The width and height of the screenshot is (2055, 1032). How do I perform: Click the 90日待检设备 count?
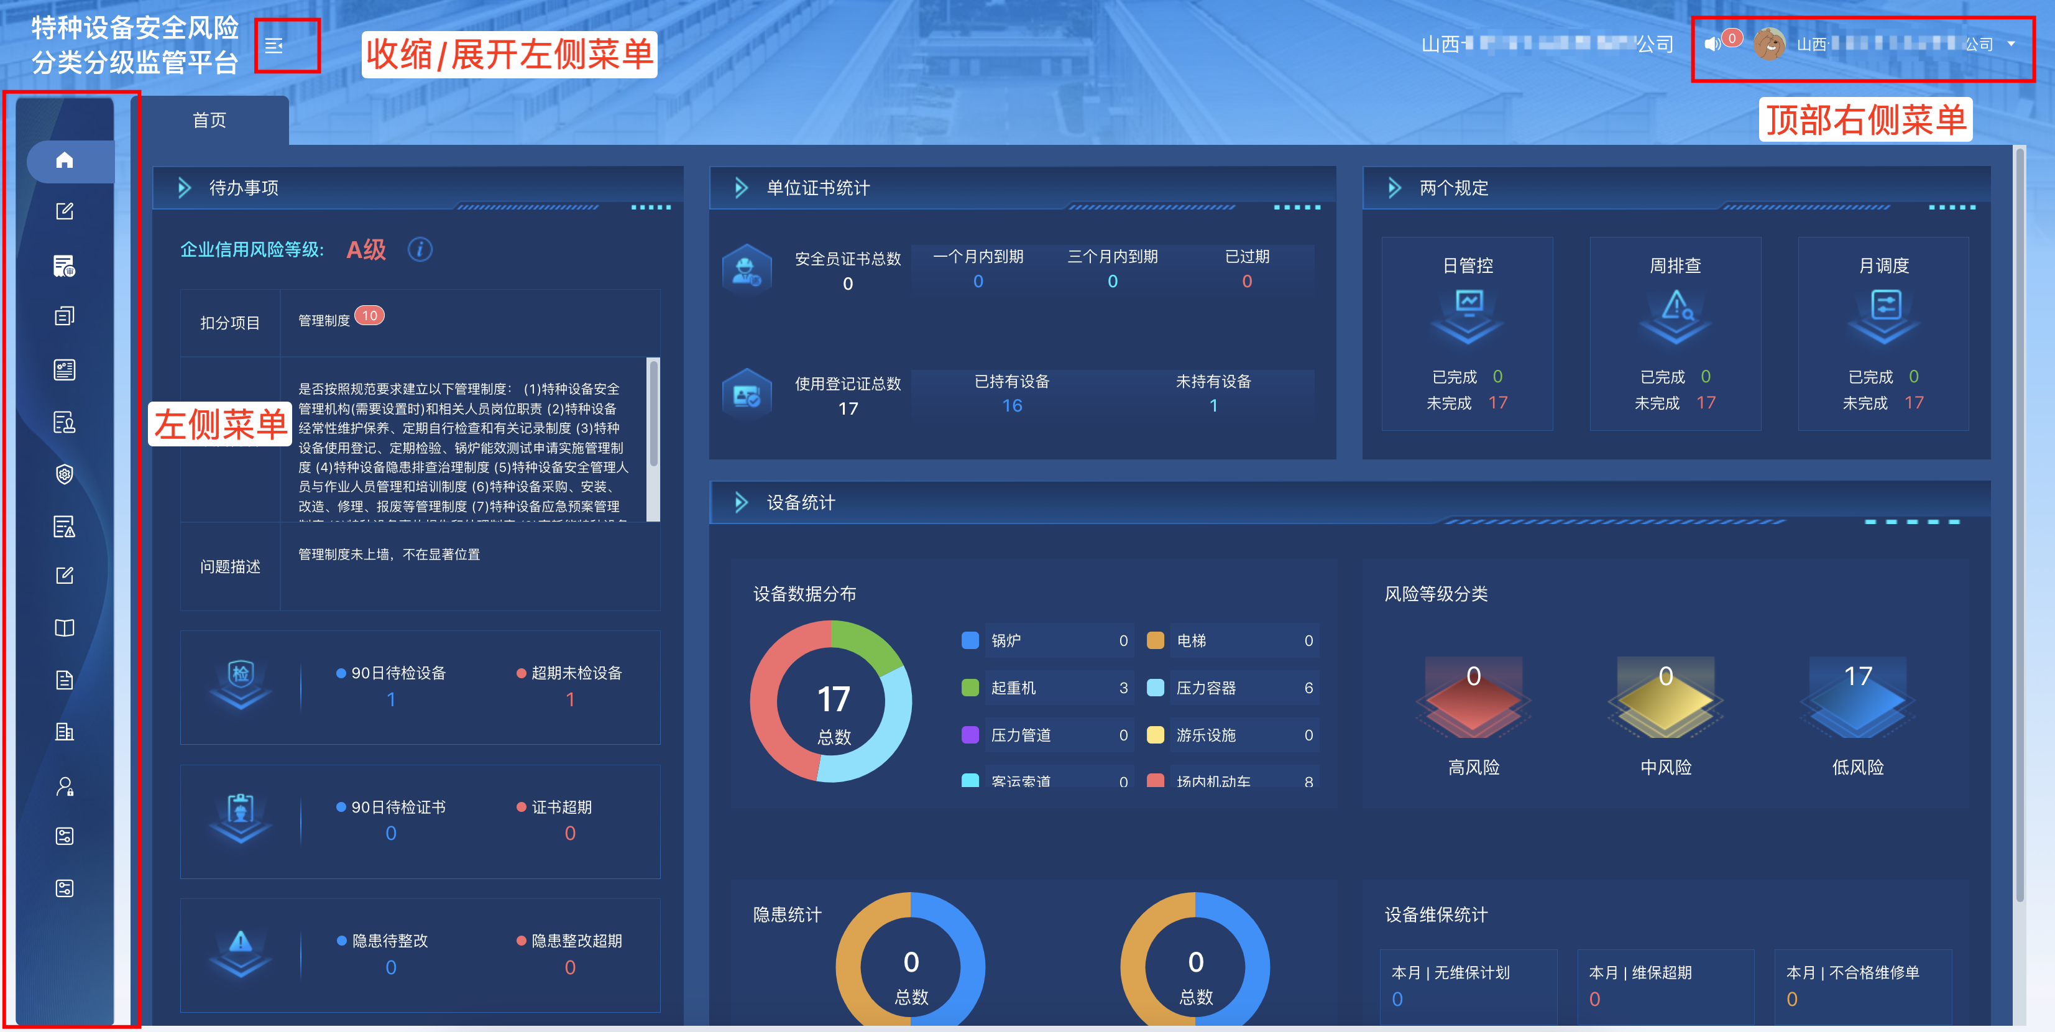(x=391, y=700)
